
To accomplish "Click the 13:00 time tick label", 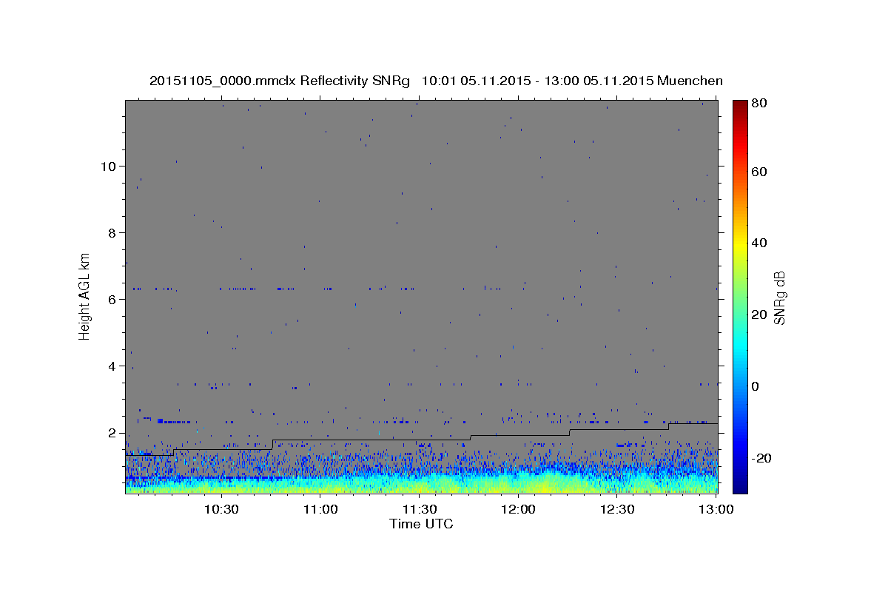I will click(716, 509).
